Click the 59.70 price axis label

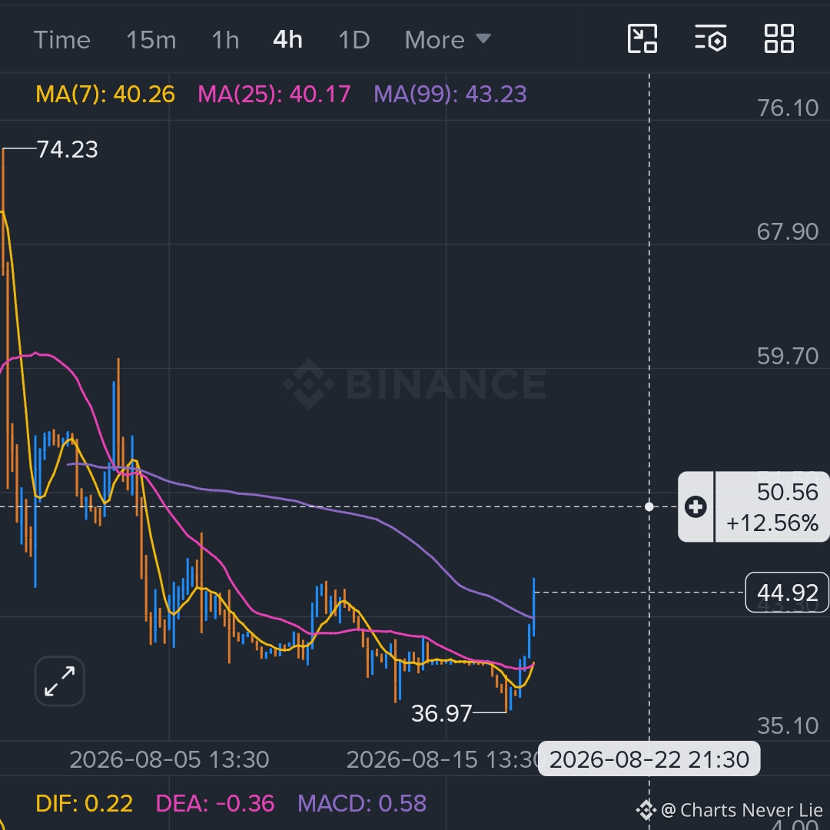point(788,357)
